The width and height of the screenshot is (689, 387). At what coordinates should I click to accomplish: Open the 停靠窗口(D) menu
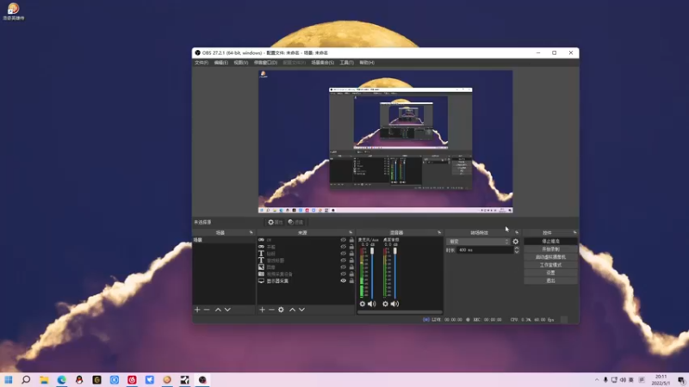click(x=265, y=63)
